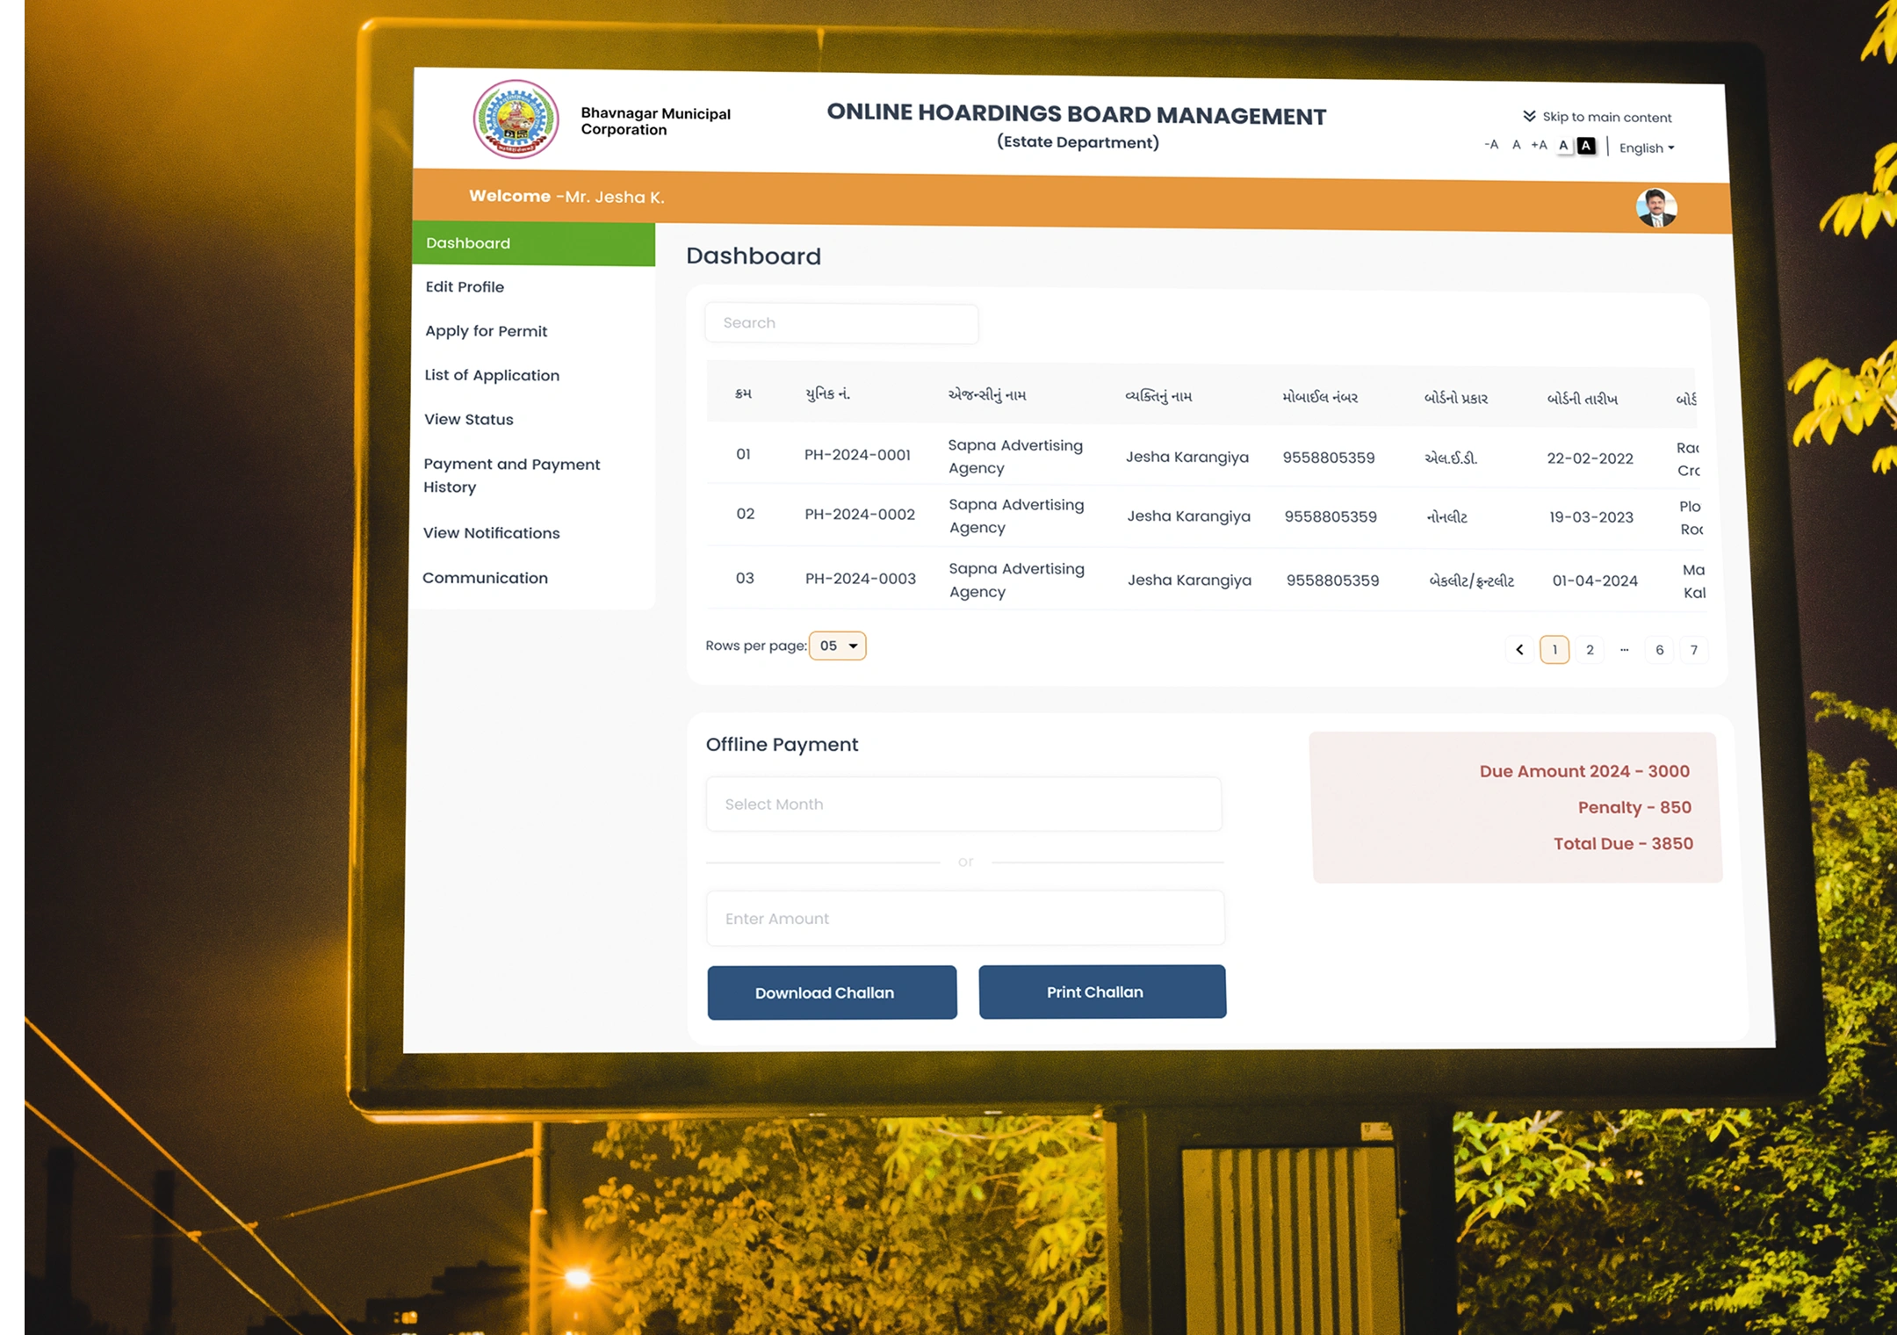The image size is (1897, 1335).
Task: Click Due Amount 2024 - 3000 text
Action: click(1584, 771)
